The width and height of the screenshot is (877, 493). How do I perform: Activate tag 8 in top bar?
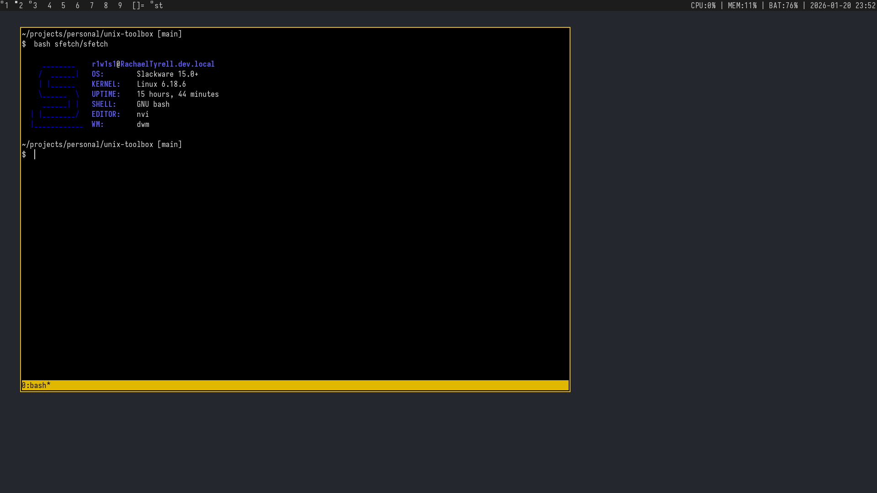[x=106, y=5]
